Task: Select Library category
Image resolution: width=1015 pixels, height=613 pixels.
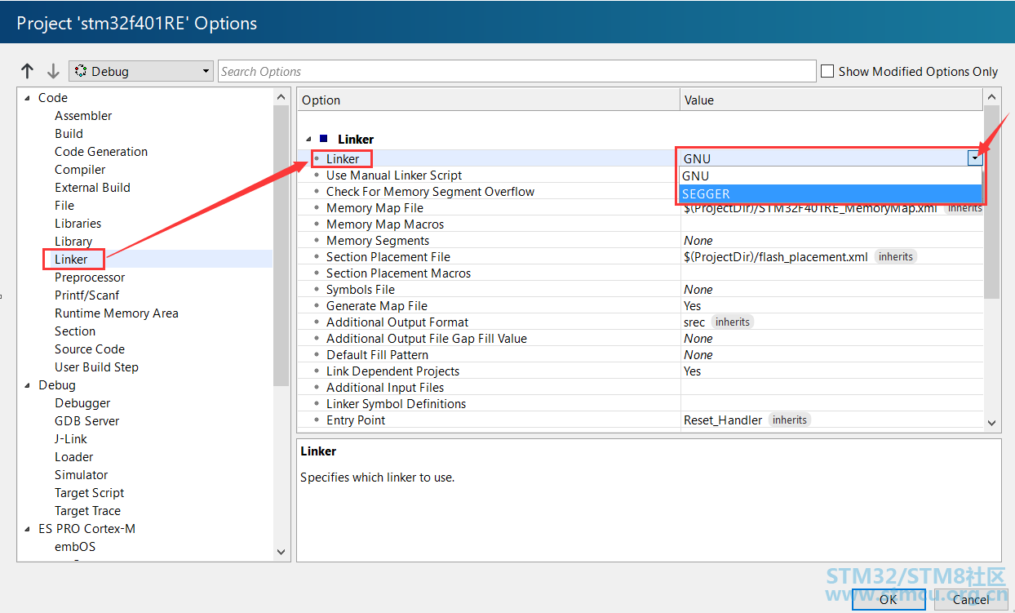Action: tap(73, 242)
